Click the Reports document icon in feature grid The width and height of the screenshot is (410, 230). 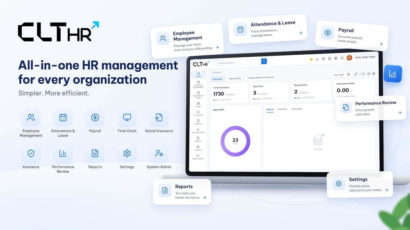pyautogui.click(x=95, y=153)
